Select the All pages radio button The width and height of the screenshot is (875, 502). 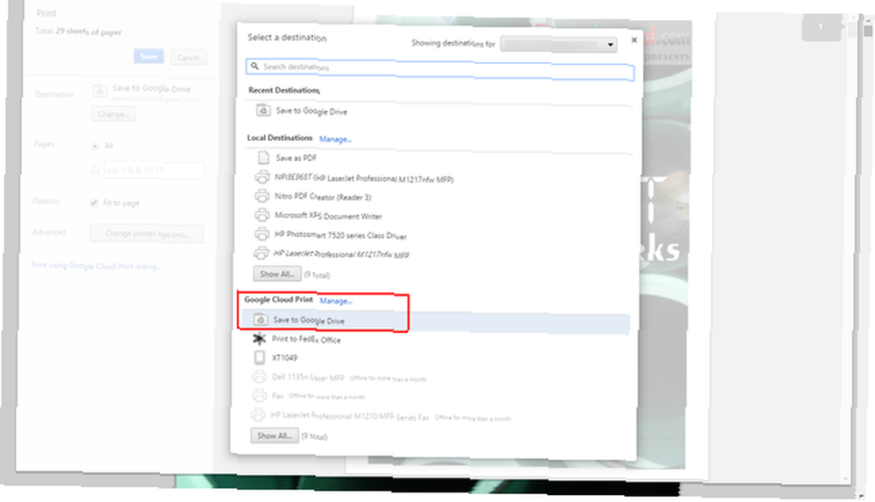(94, 145)
